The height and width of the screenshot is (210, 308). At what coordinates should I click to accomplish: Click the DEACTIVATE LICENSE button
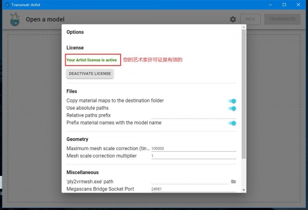[90, 74]
